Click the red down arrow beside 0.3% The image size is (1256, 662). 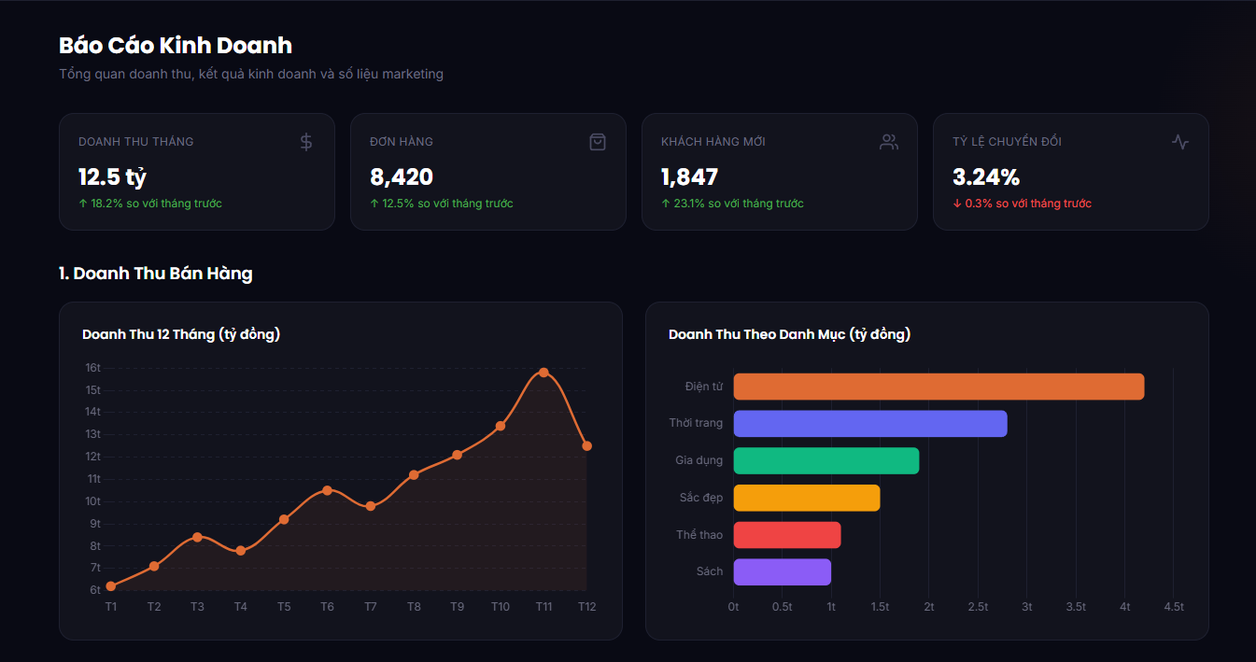coord(957,204)
